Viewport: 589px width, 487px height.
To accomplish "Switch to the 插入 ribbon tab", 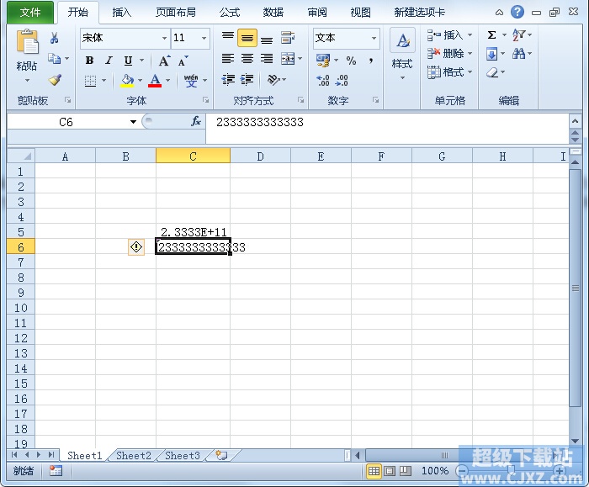I will point(122,13).
